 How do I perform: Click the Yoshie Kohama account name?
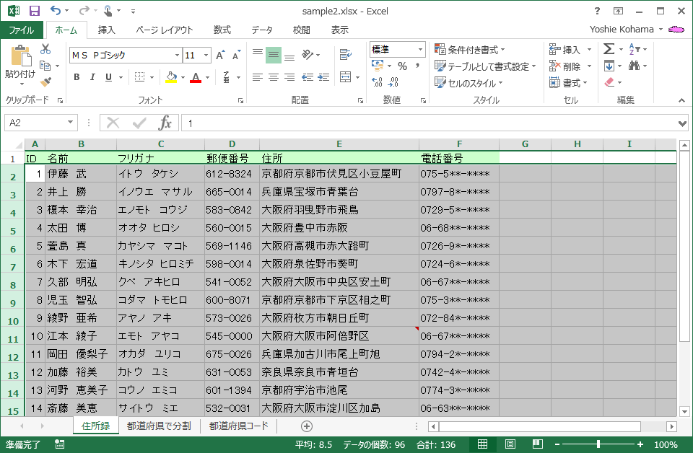click(x=622, y=29)
